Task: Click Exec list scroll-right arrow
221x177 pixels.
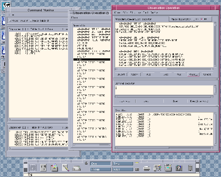Action: (212, 148)
